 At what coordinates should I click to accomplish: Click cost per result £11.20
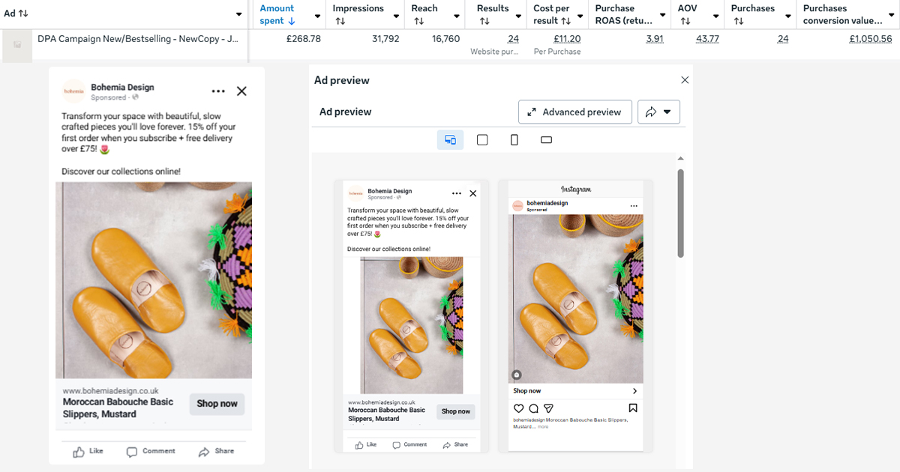coord(566,38)
